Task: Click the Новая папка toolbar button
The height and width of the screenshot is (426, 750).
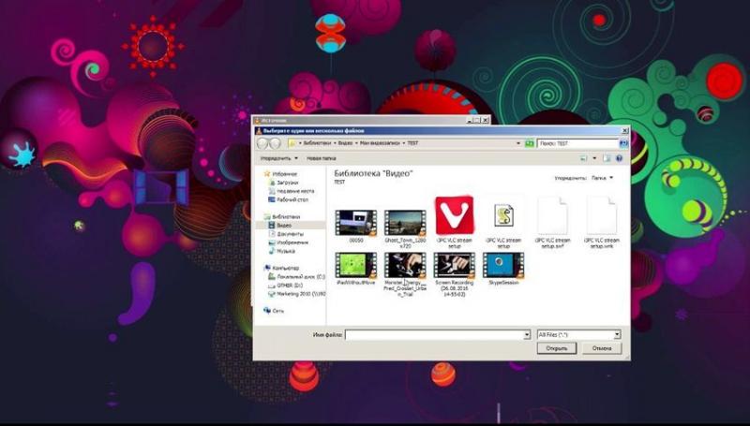Action: point(321,158)
